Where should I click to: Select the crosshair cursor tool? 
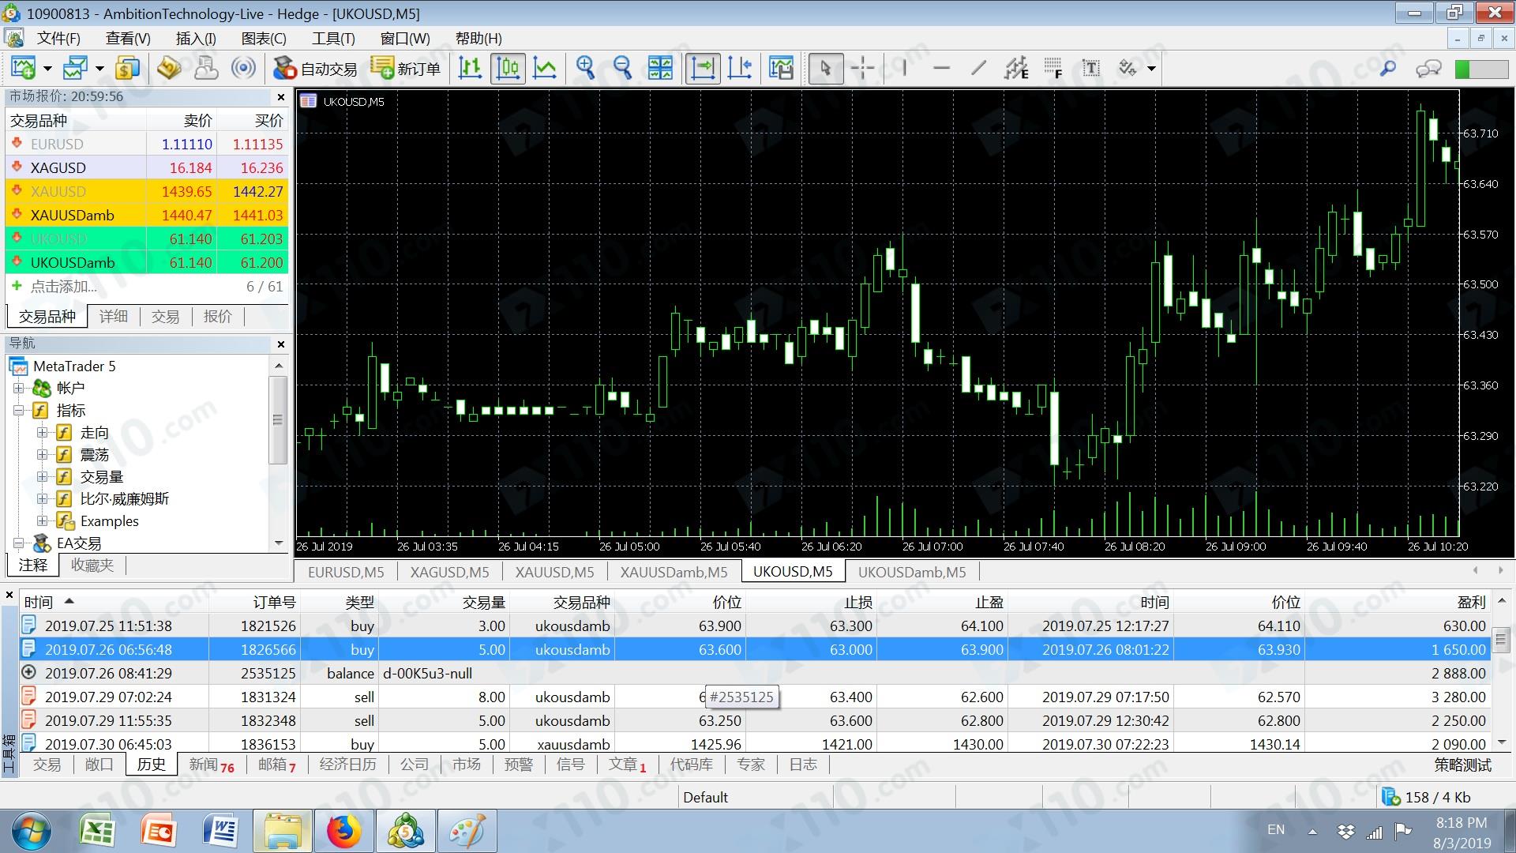[862, 69]
